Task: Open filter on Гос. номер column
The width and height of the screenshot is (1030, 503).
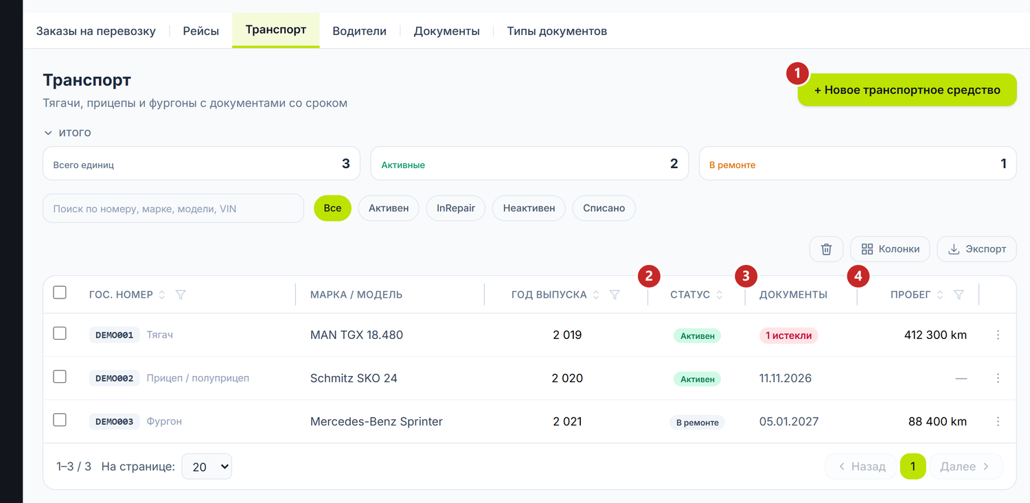Action: pyautogui.click(x=181, y=295)
